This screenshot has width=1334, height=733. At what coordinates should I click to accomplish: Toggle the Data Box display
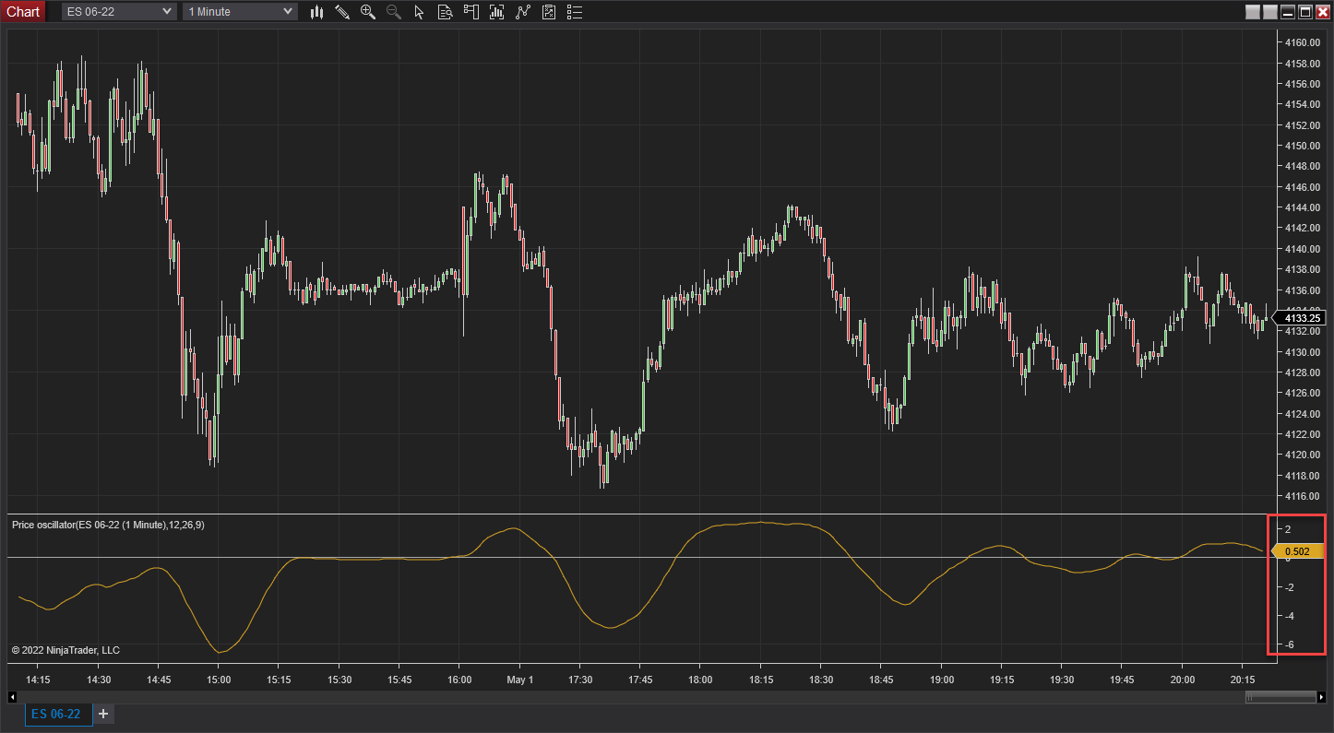[x=446, y=11]
